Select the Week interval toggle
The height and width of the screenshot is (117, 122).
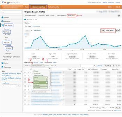click(x=107, y=30)
